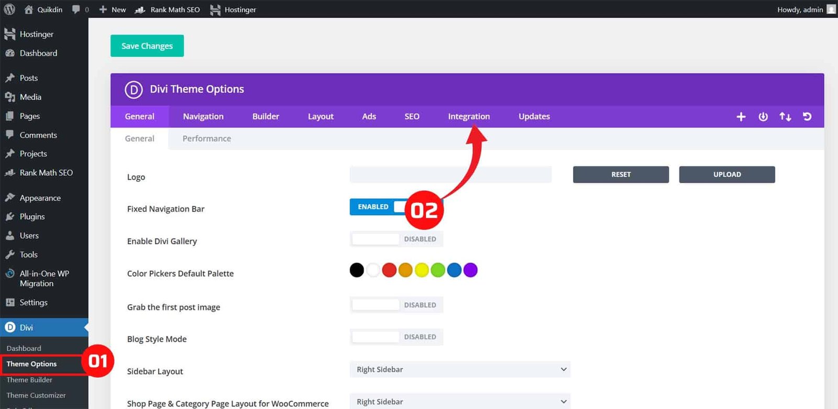838x409 pixels.
Task: Open the Integration tab
Action: (469, 116)
